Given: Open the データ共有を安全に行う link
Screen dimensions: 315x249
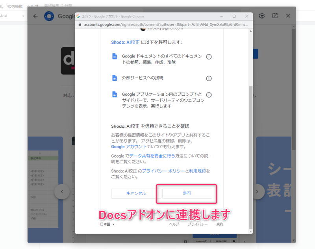Looking at the screenshot, I should pos(152,156).
